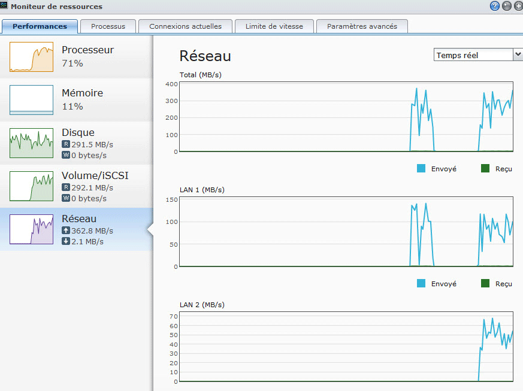Screen dimensions: 523x391
Task: Click inside the LAN 2 (MB/s) chart
Action: [x=346, y=347]
